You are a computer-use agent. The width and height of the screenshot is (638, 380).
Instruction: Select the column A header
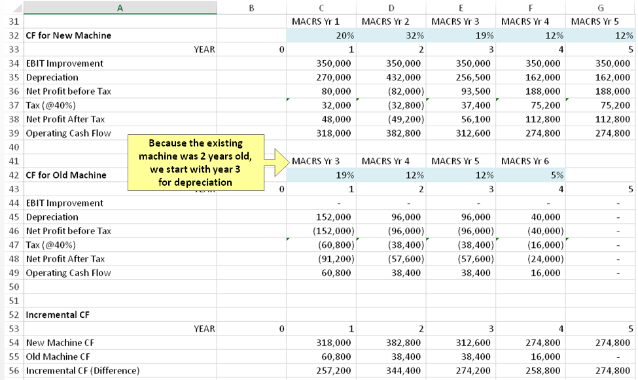pos(119,7)
